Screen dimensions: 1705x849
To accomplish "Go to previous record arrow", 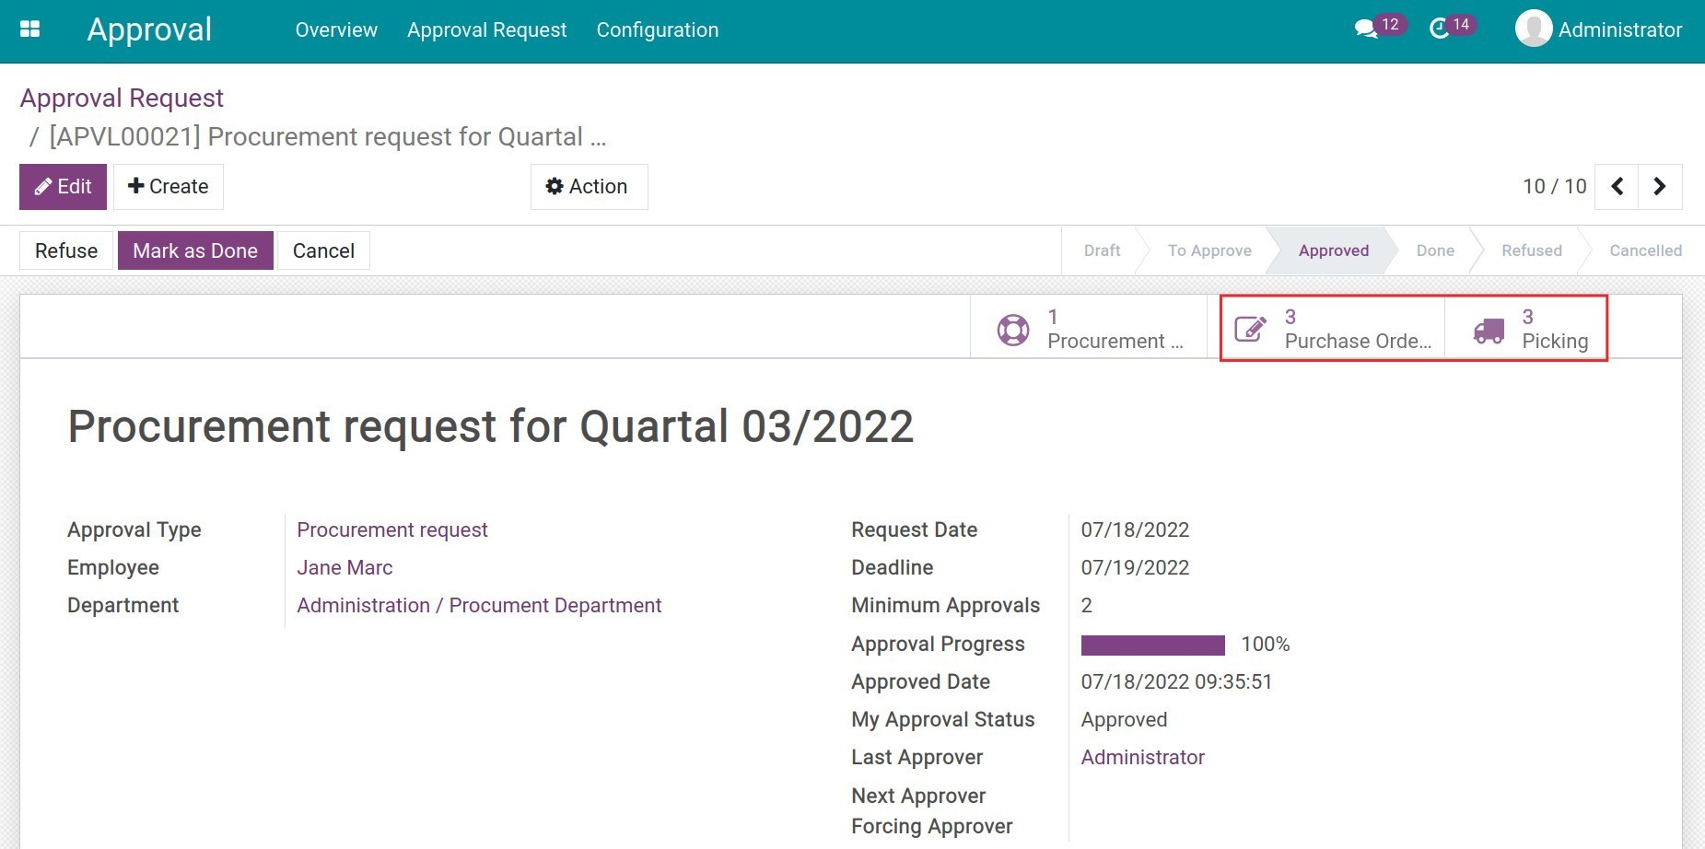I will 1617,187.
